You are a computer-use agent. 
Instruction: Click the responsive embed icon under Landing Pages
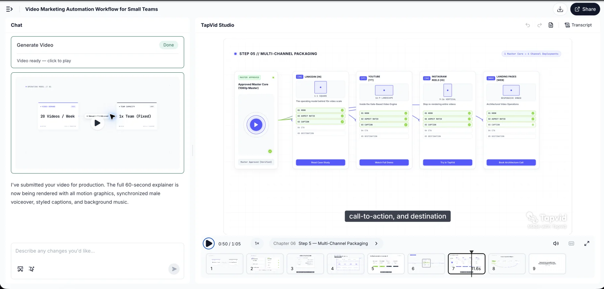click(511, 90)
